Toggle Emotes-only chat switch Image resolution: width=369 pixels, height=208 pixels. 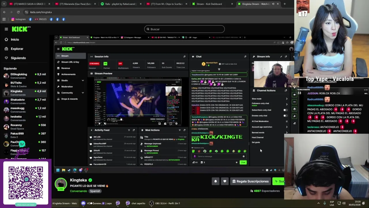pos(285,116)
